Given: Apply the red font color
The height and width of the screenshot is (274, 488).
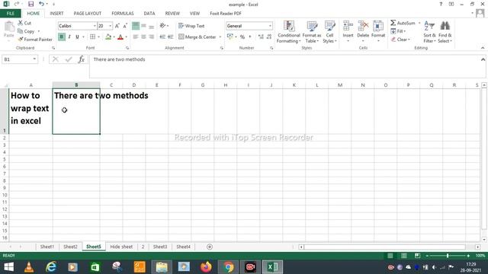Looking at the screenshot, I should [120, 37].
